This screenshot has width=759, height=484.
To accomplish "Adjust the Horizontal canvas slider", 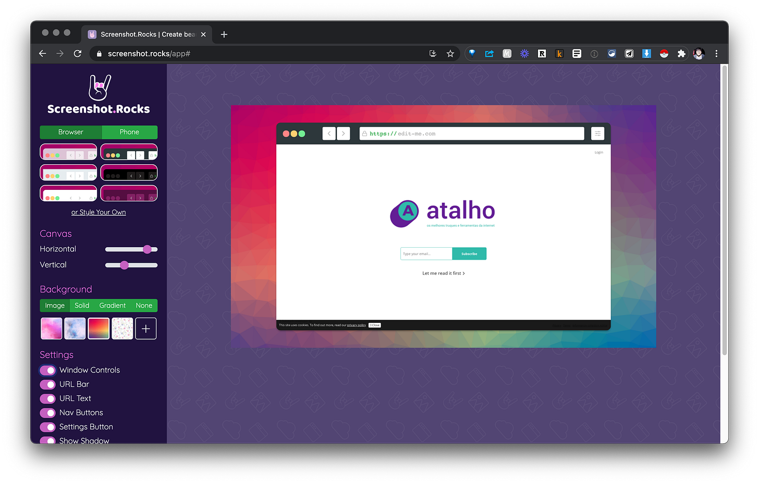I will click(x=131, y=249).
